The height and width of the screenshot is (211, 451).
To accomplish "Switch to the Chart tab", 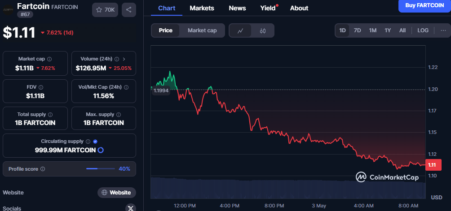I will [x=167, y=9].
